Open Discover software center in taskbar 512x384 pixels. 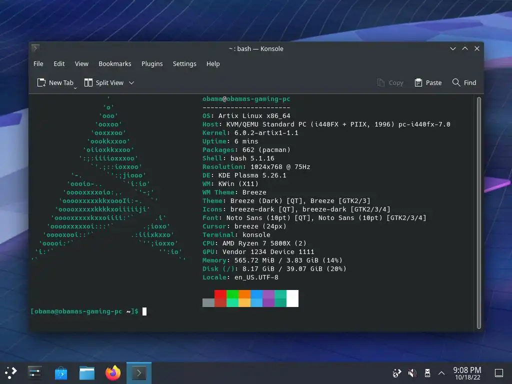point(61,373)
